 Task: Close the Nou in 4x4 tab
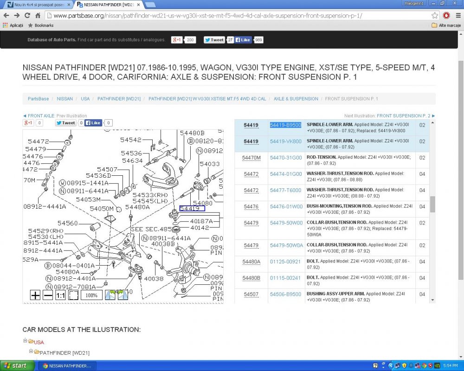point(69,5)
